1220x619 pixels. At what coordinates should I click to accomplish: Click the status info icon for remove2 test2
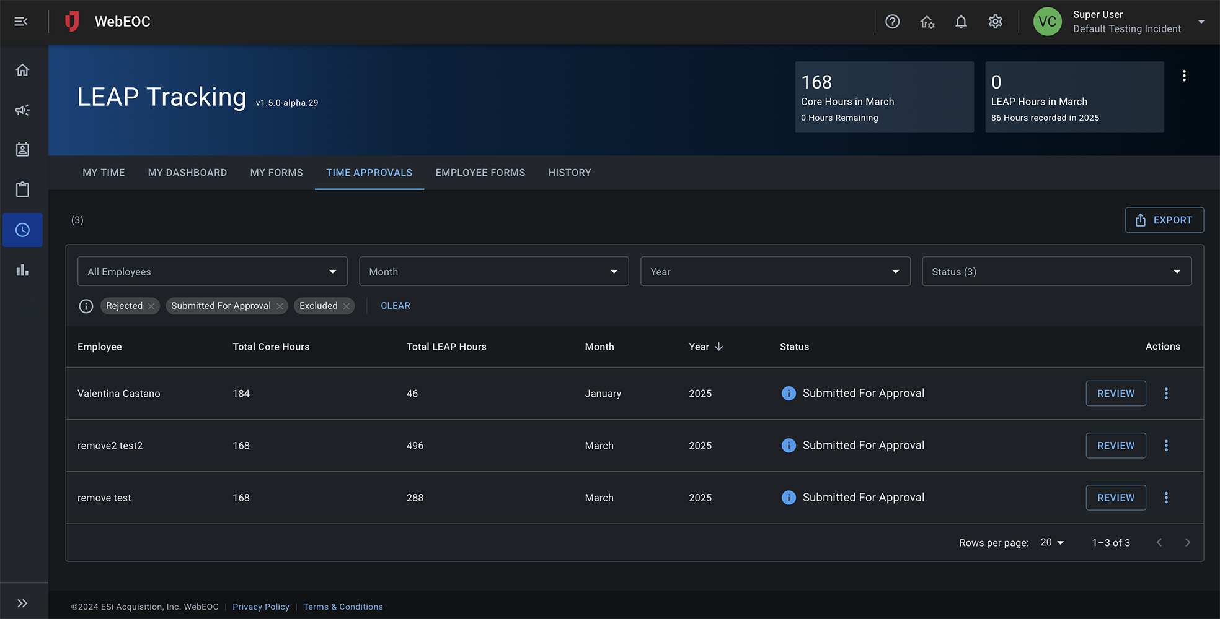[789, 446]
